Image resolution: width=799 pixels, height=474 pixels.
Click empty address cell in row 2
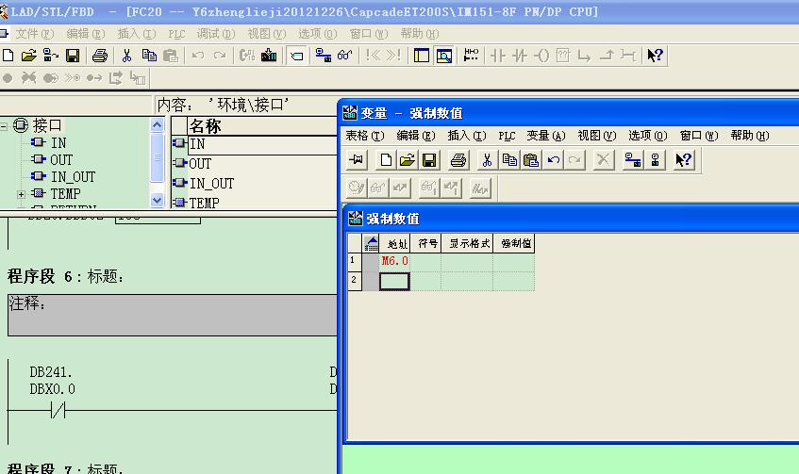(x=395, y=281)
